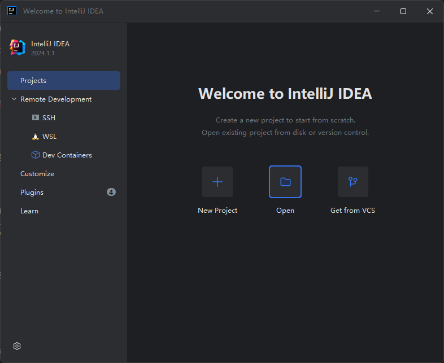Click the Dev Containers cube icon
Image resolution: width=444 pixels, height=363 pixels.
pyautogui.click(x=36, y=155)
